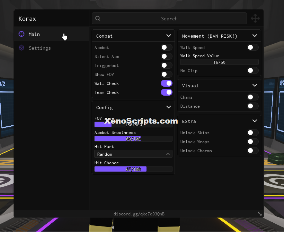Enable the Walk Speed toggle

click(x=253, y=48)
